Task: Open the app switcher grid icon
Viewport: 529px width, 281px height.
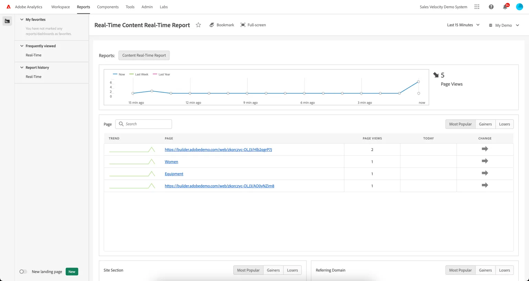Action: 477,7
